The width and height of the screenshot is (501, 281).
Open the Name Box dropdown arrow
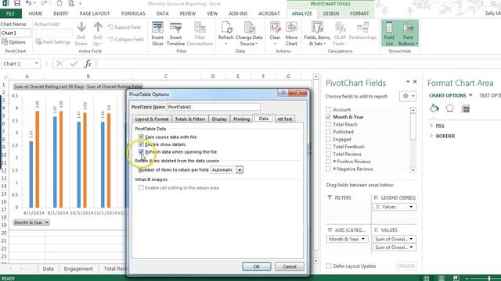click(x=37, y=64)
